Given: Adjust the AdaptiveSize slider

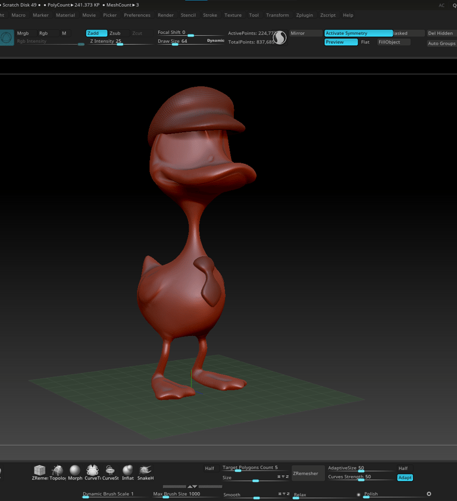Looking at the screenshot, I should [x=361, y=468].
